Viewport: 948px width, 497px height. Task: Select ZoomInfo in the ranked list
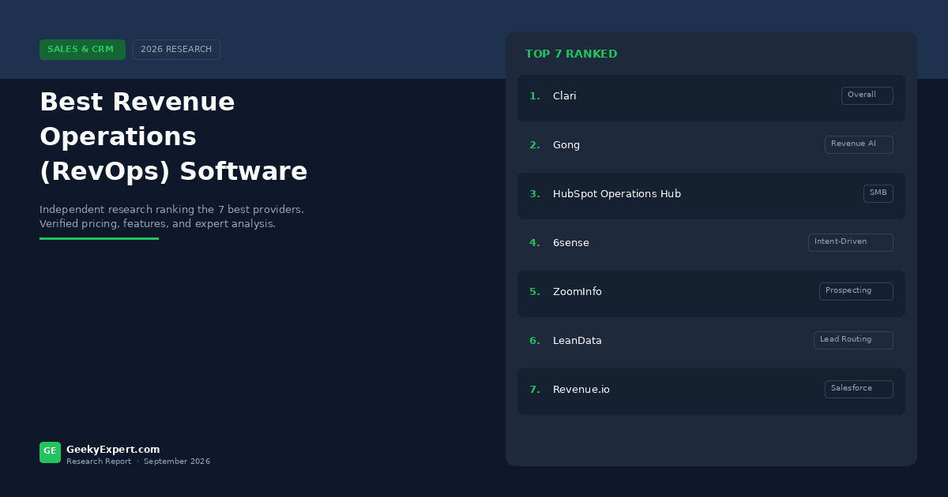point(711,293)
